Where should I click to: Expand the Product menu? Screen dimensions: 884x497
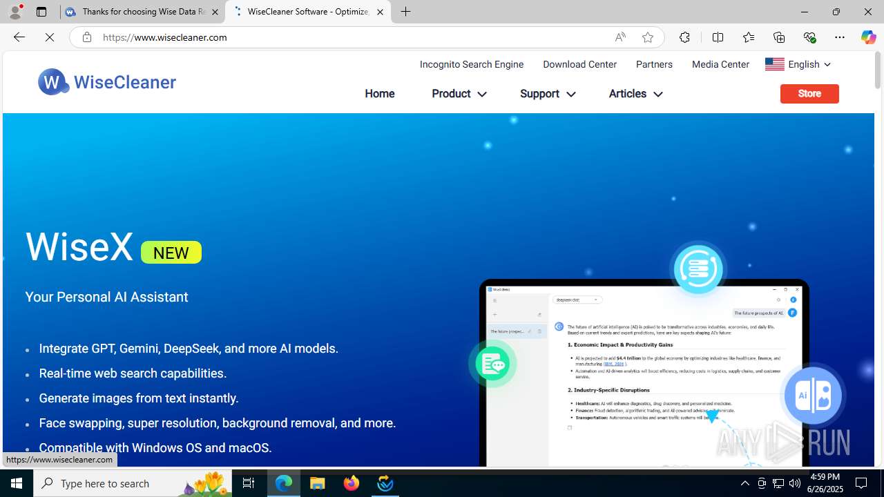459,94
